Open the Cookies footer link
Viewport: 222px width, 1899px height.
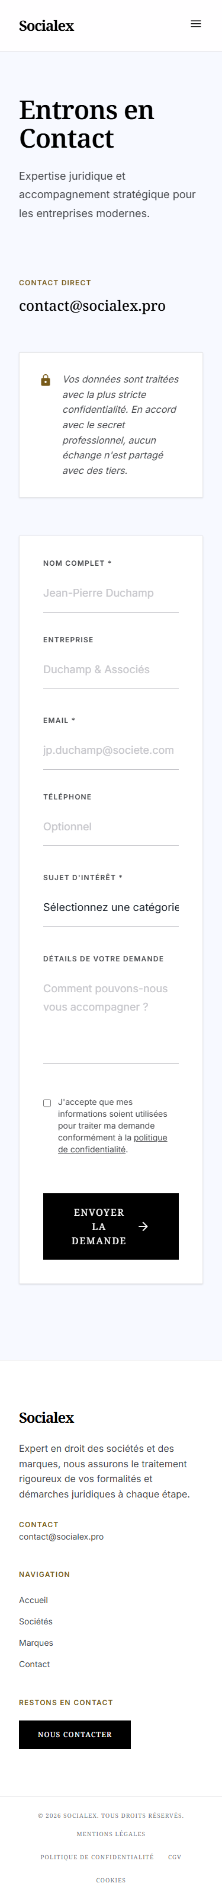pyautogui.click(x=111, y=1880)
